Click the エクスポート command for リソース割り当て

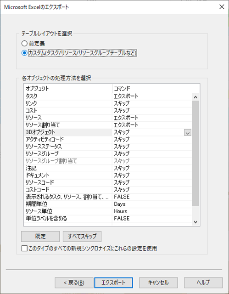[126, 125]
